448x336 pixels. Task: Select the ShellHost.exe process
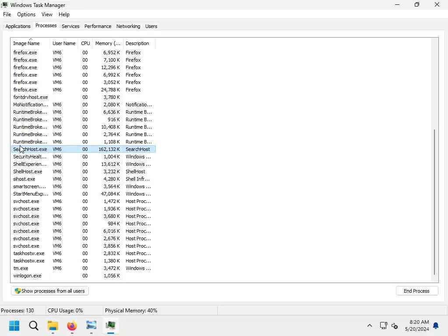(x=83, y=171)
